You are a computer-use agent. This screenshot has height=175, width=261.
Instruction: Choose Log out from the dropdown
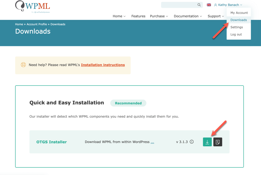(236, 34)
